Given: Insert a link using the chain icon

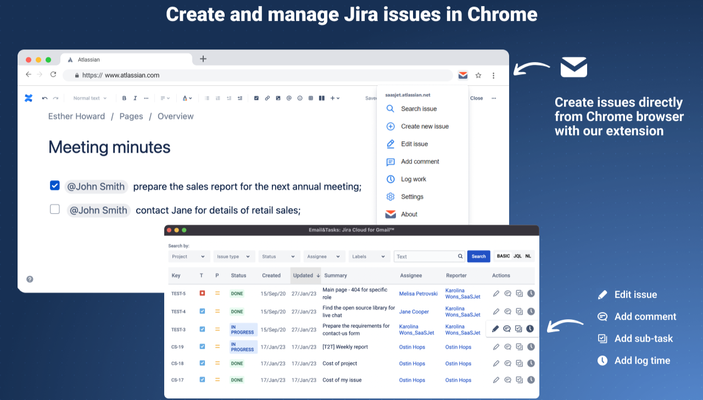Looking at the screenshot, I should (x=267, y=98).
